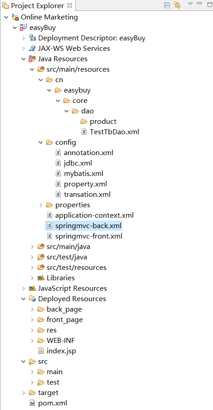The image size is (213, 410).
Task: Click the Online Marketing project icon
Action: pyautogui.click(x=15, y=18)
